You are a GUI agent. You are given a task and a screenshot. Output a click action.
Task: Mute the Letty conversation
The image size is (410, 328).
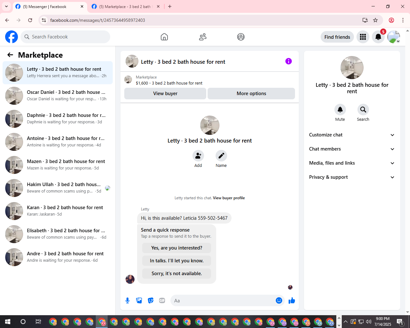pyautogui.click(x=340, y=110)
